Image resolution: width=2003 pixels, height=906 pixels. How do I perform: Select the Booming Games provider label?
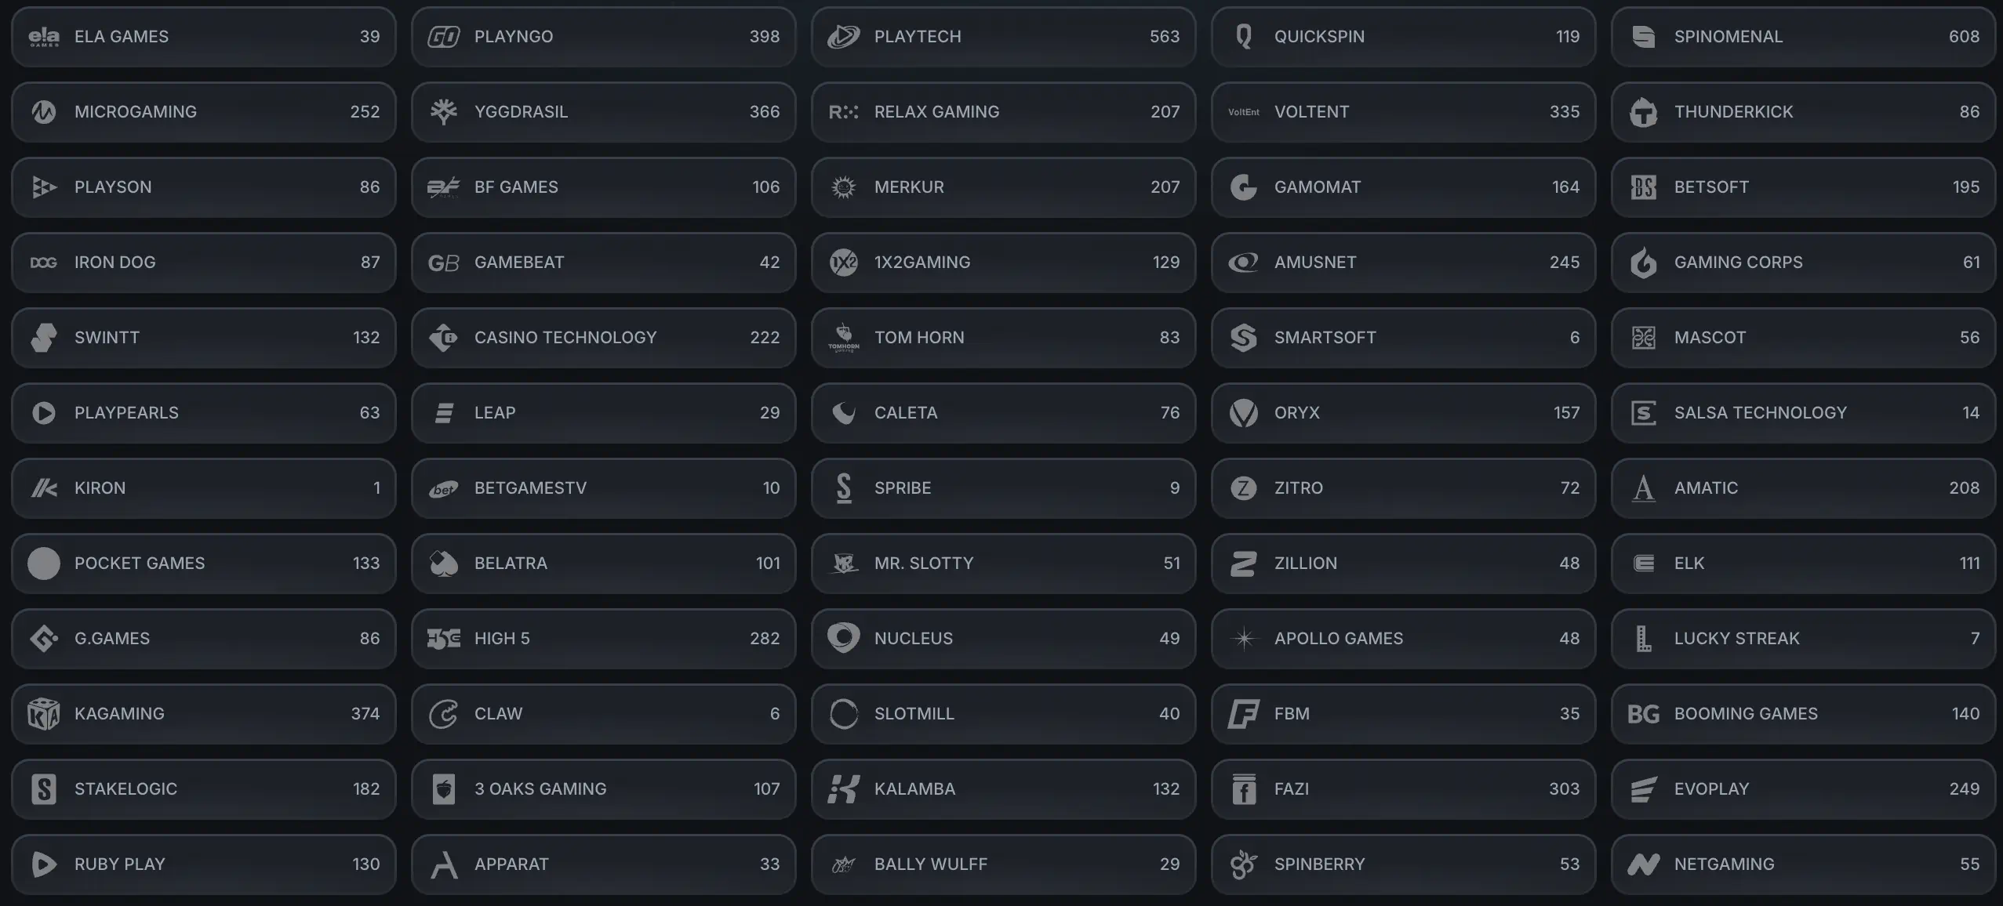coord(1746,714)
